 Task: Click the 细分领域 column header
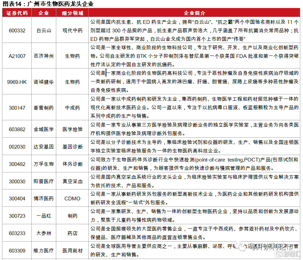pos(72,13)
